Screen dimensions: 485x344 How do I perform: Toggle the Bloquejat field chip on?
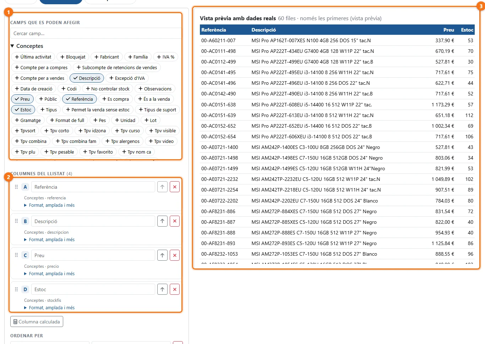point(73,57)
